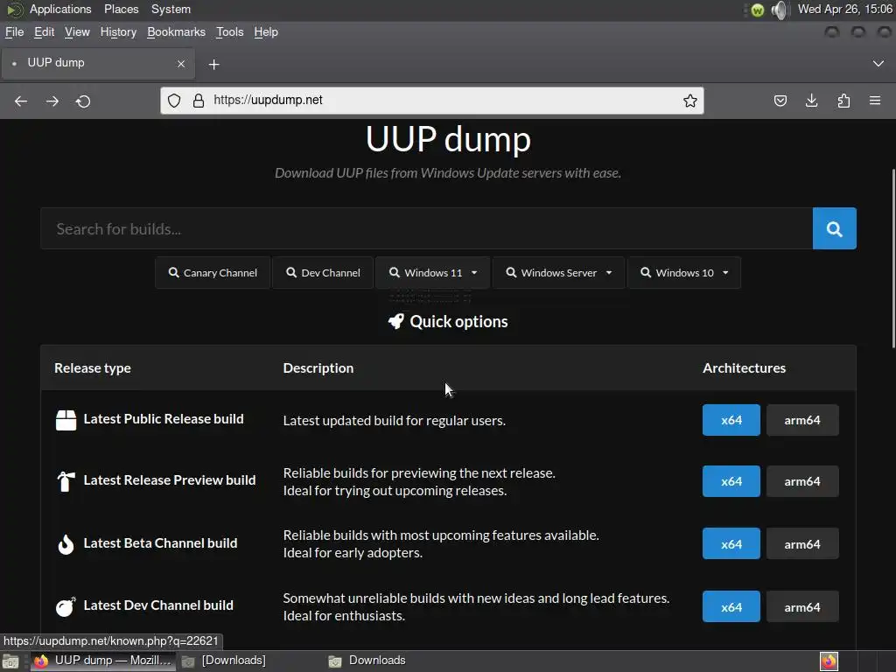Choose arm64 for Latest Dev Channel build
The height and width of the screenshot is (672, 896).
tap(802, 607)
